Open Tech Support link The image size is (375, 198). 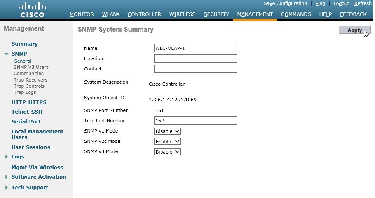pyautogui.click(x=30, y=187)
